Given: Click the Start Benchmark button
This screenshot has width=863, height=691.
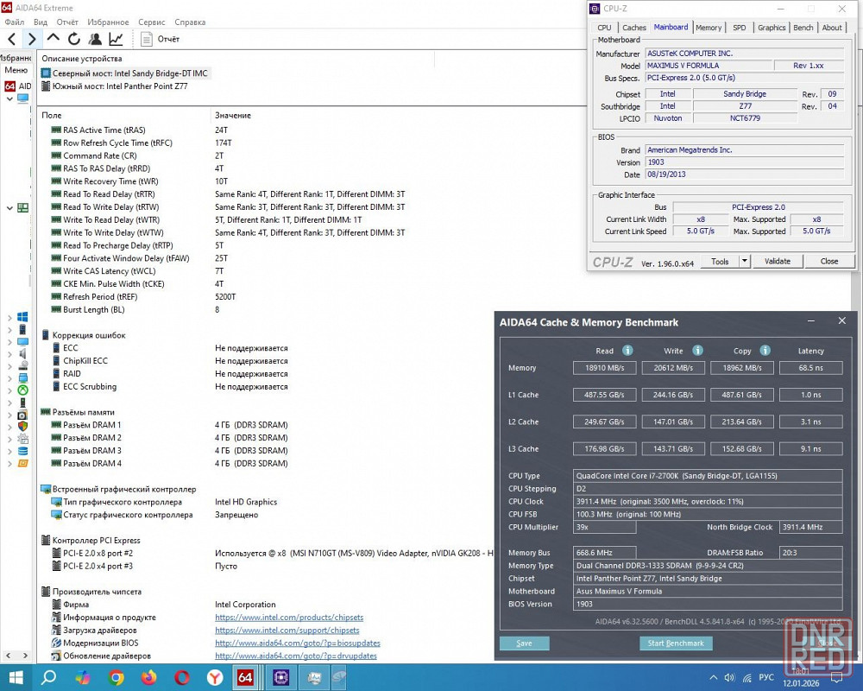Looking at the screenshot, I should click(676, 643).
